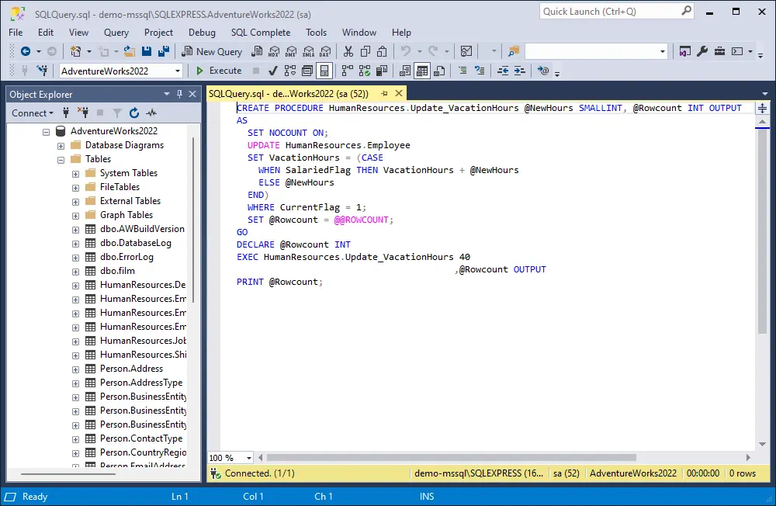Open the editor zoom level selector showing 100%
Viewport: 776px width, 506px height.
pyautogui.click(x=230, y=457)
